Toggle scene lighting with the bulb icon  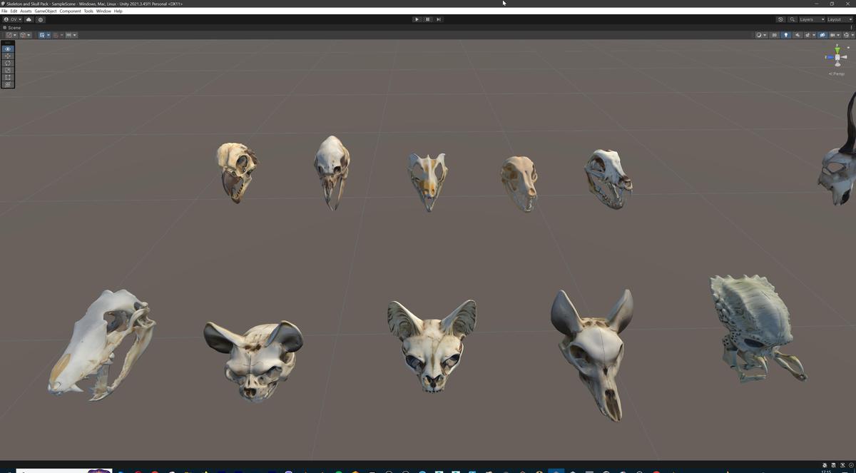coord(786,34)
